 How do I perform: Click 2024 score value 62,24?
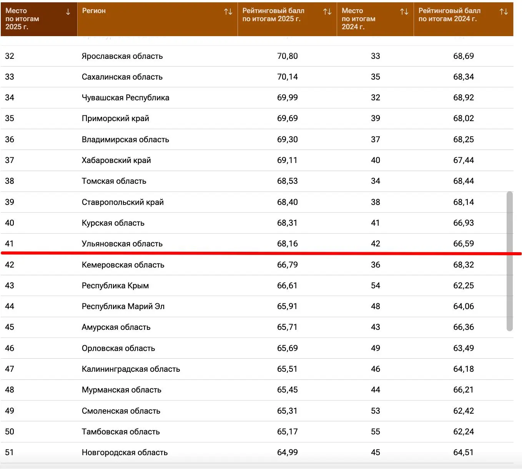click(464, 432)
